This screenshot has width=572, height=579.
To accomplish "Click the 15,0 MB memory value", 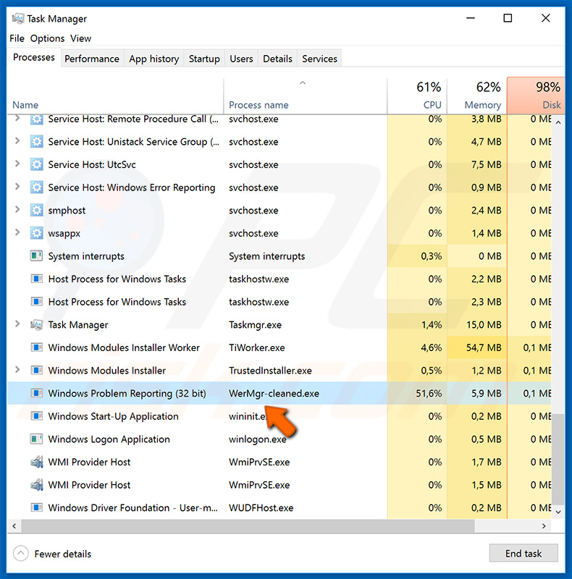I will 484,324.
